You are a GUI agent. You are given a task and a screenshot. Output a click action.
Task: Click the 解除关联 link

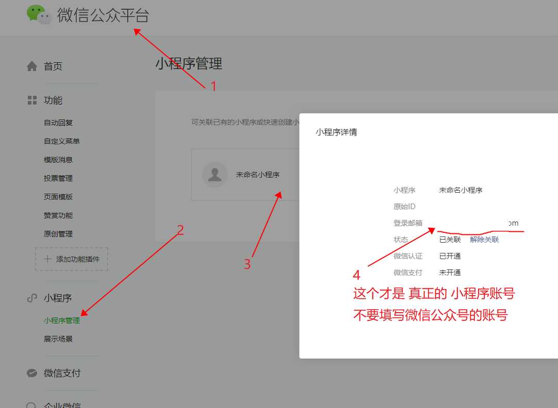(x=484, y=240)
